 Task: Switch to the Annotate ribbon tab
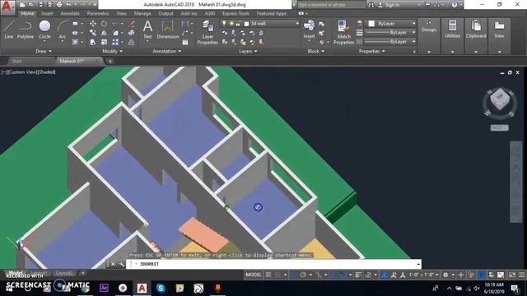(69, 13)
